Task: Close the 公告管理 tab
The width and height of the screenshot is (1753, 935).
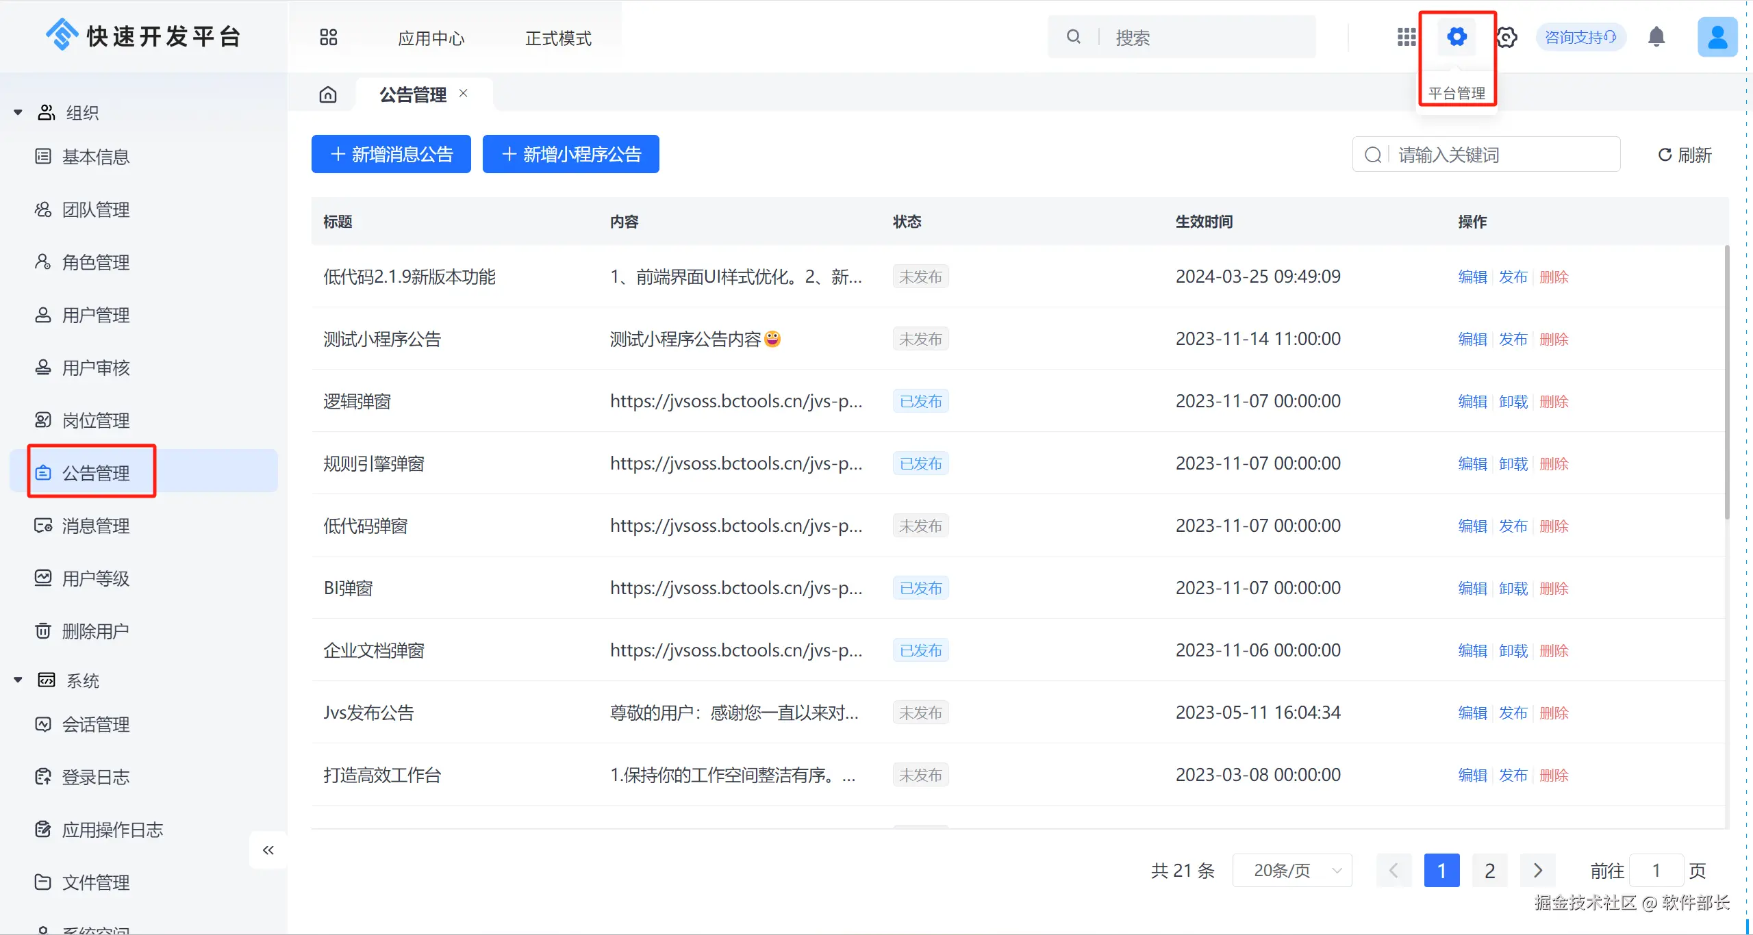Action: pos(464,93)
